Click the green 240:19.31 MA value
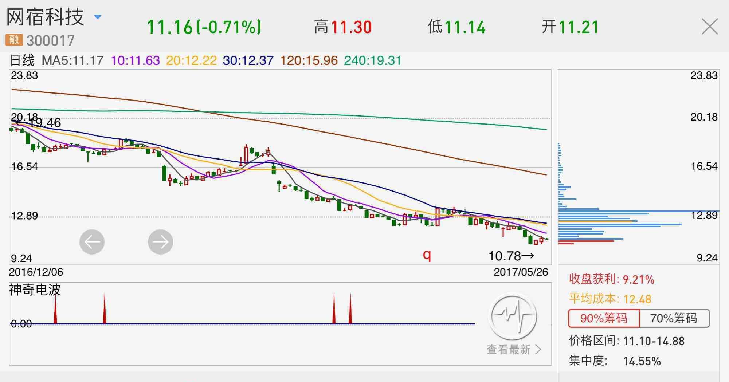Screen dimensions: 729x382 pyautogui.click(x=373, y=60)
